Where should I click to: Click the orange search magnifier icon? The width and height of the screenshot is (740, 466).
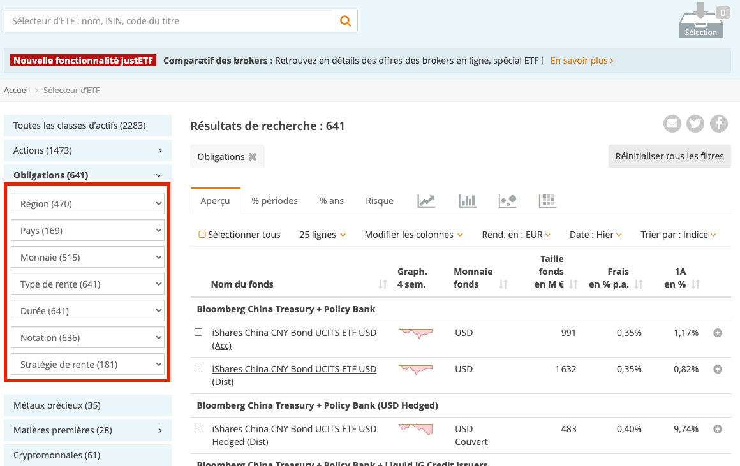345,20
